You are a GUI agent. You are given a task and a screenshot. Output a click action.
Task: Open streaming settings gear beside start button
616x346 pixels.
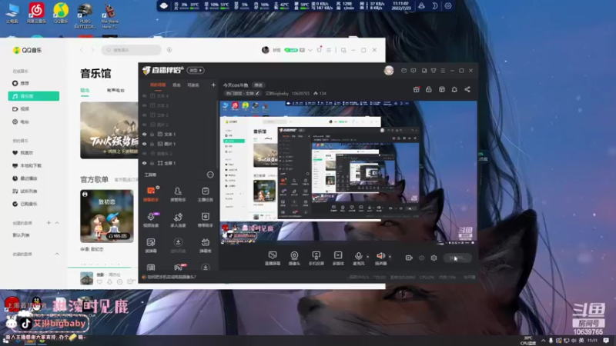click(434, 258)
